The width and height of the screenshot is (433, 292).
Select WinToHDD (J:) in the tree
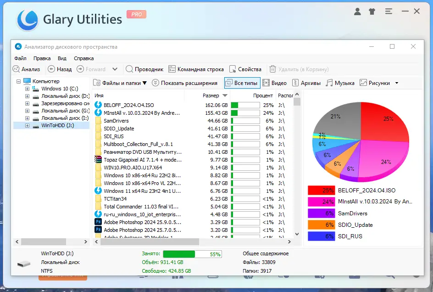pyautogui.click(x=58, y=125)
